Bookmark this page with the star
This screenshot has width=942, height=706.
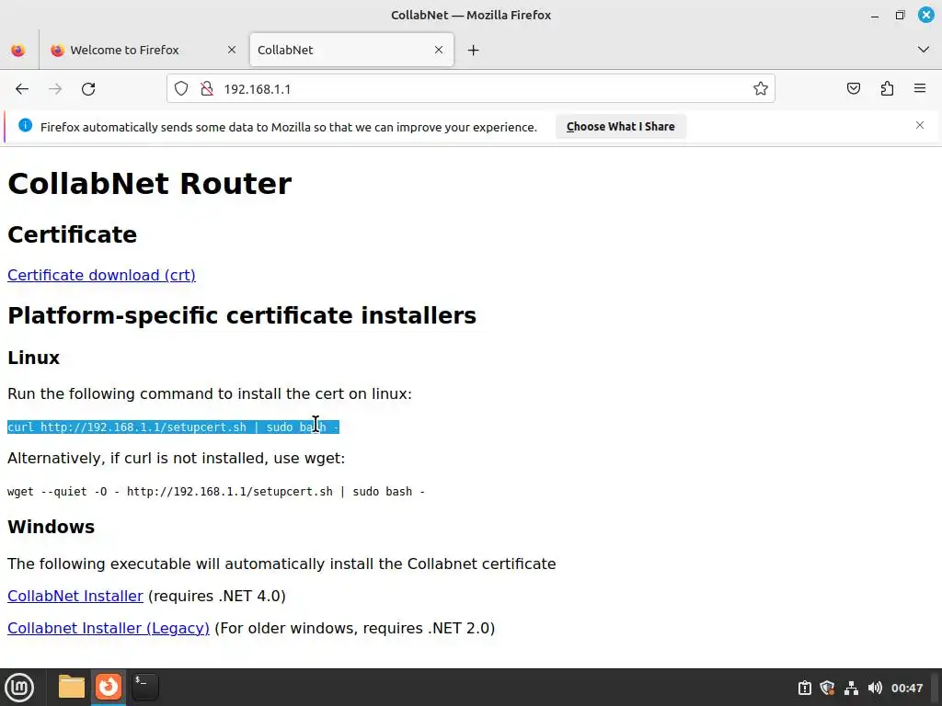(761, 89)
